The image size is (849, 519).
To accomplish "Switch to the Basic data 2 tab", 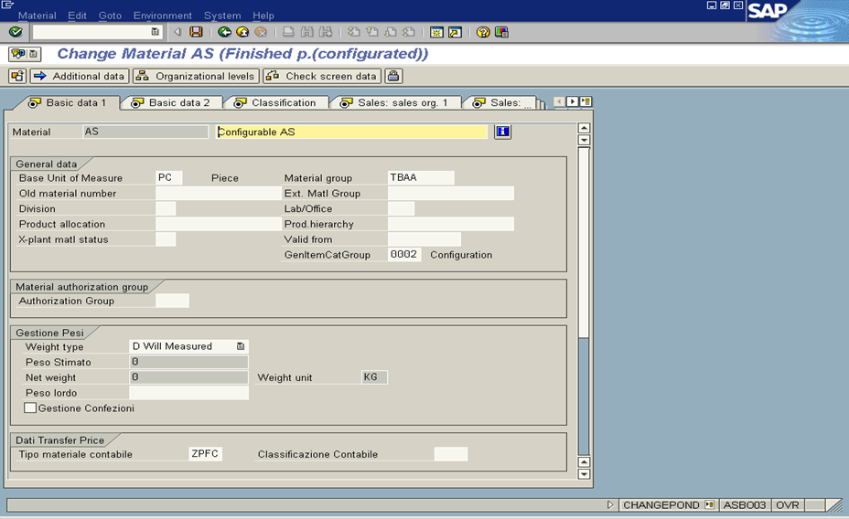I will pos(171,102).
